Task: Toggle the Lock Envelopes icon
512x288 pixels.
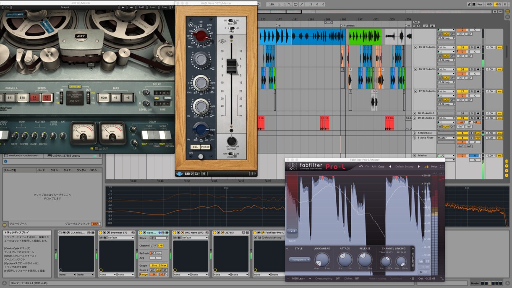Action: coord(432,26)
